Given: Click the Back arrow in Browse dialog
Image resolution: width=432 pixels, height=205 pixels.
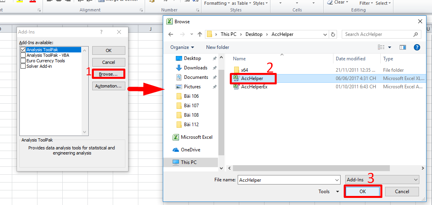Looking at the screenshot, I should [x=171, y=34].
